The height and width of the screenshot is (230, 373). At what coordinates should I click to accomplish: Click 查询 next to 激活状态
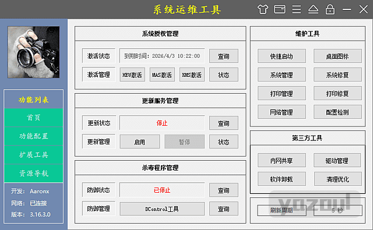[224, 56]
